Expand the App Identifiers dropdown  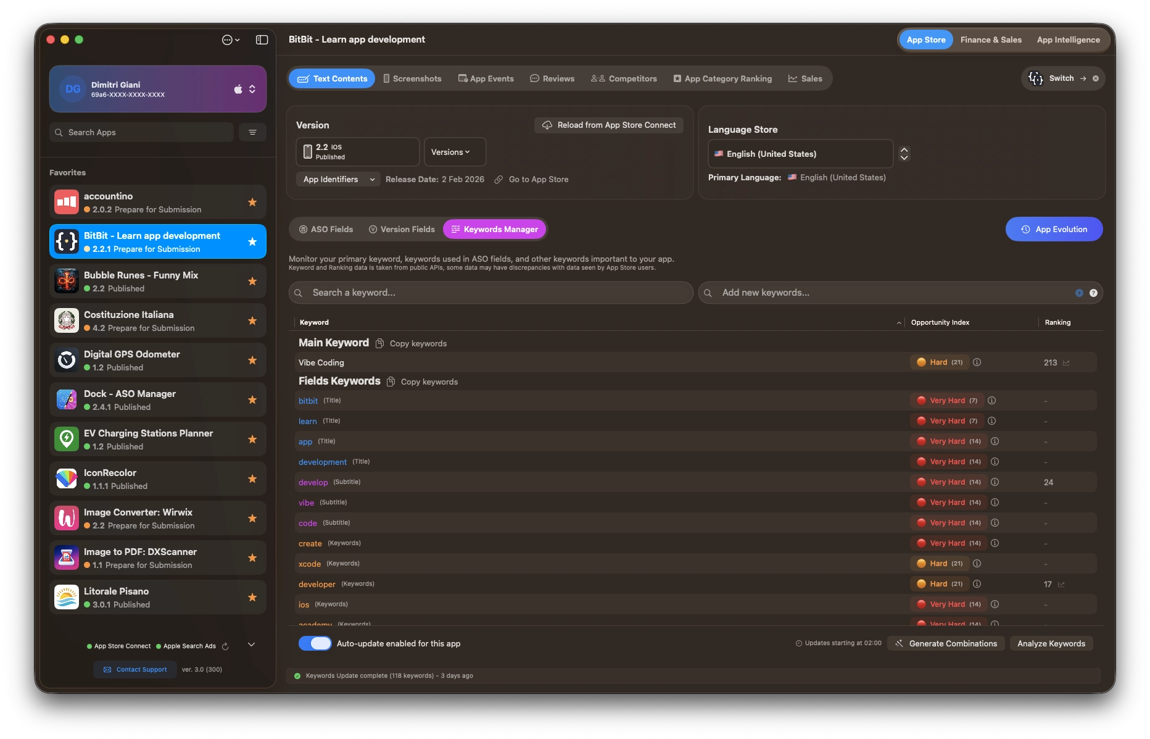point(337,179)
